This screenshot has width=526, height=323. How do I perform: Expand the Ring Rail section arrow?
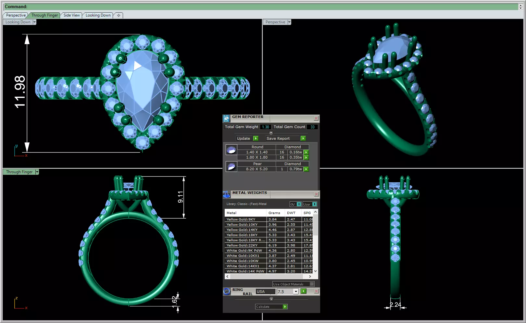[271, 299]
